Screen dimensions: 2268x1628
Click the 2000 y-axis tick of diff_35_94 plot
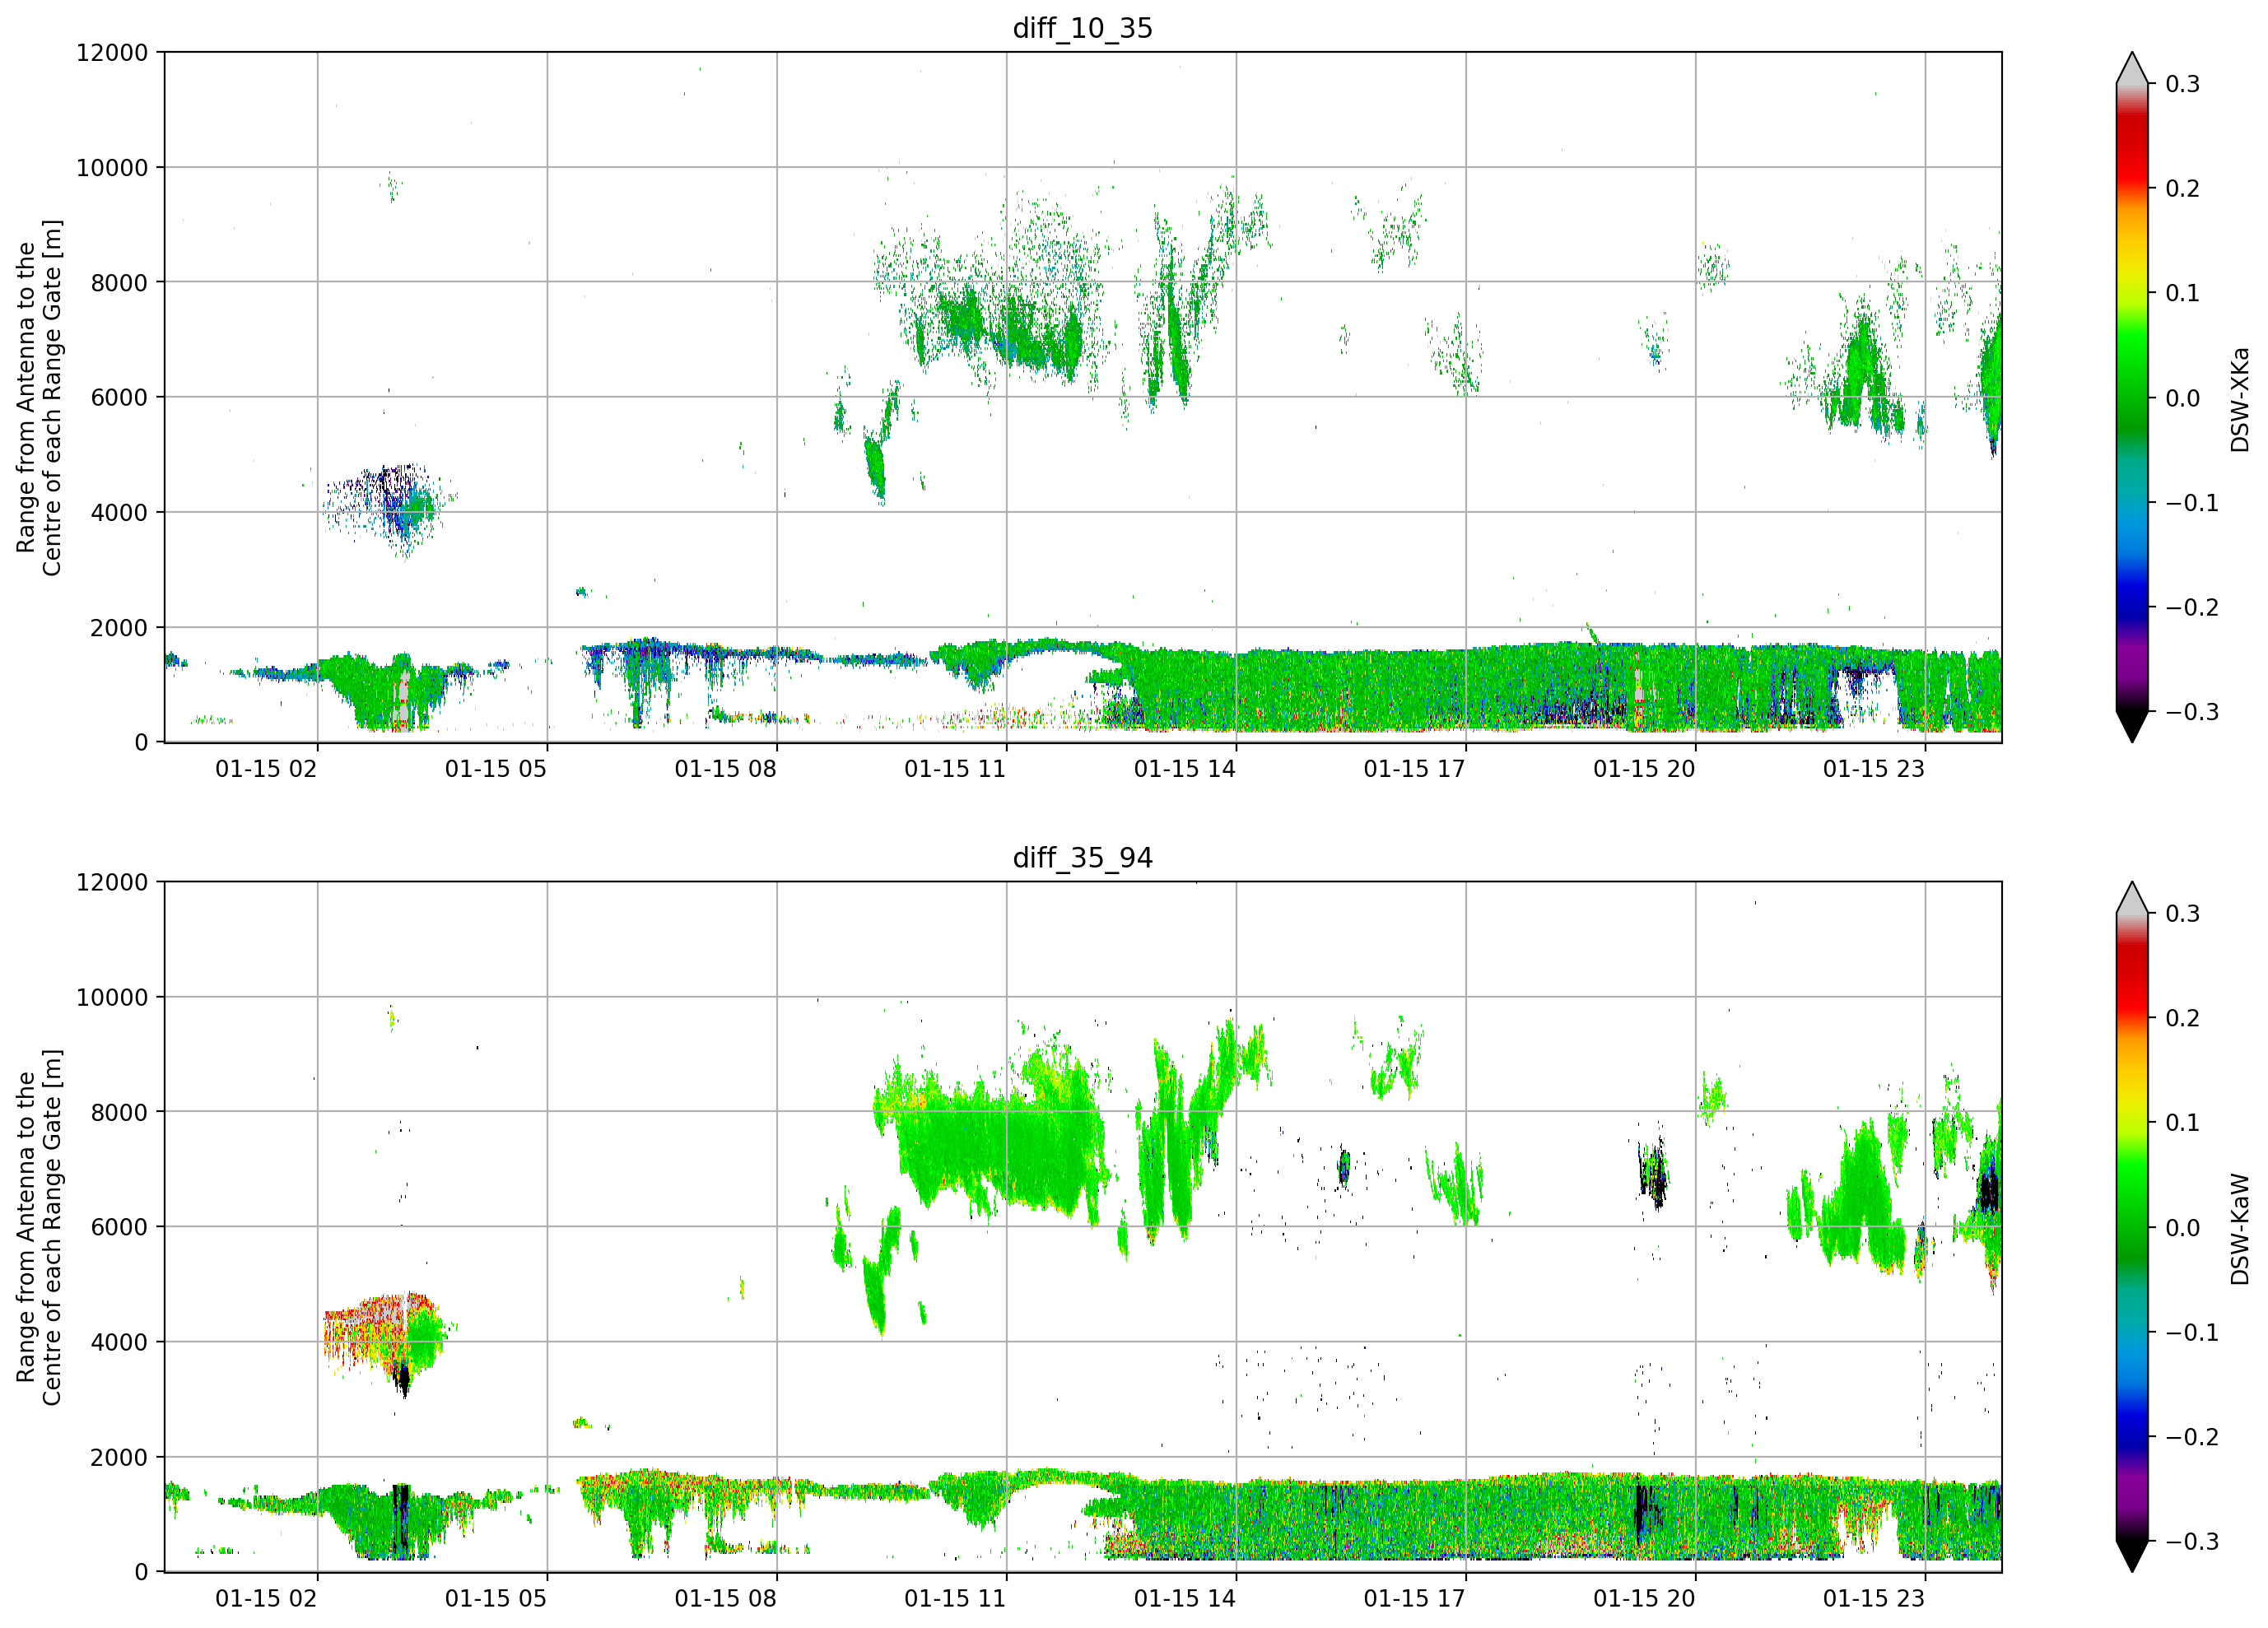(119, 1458)
